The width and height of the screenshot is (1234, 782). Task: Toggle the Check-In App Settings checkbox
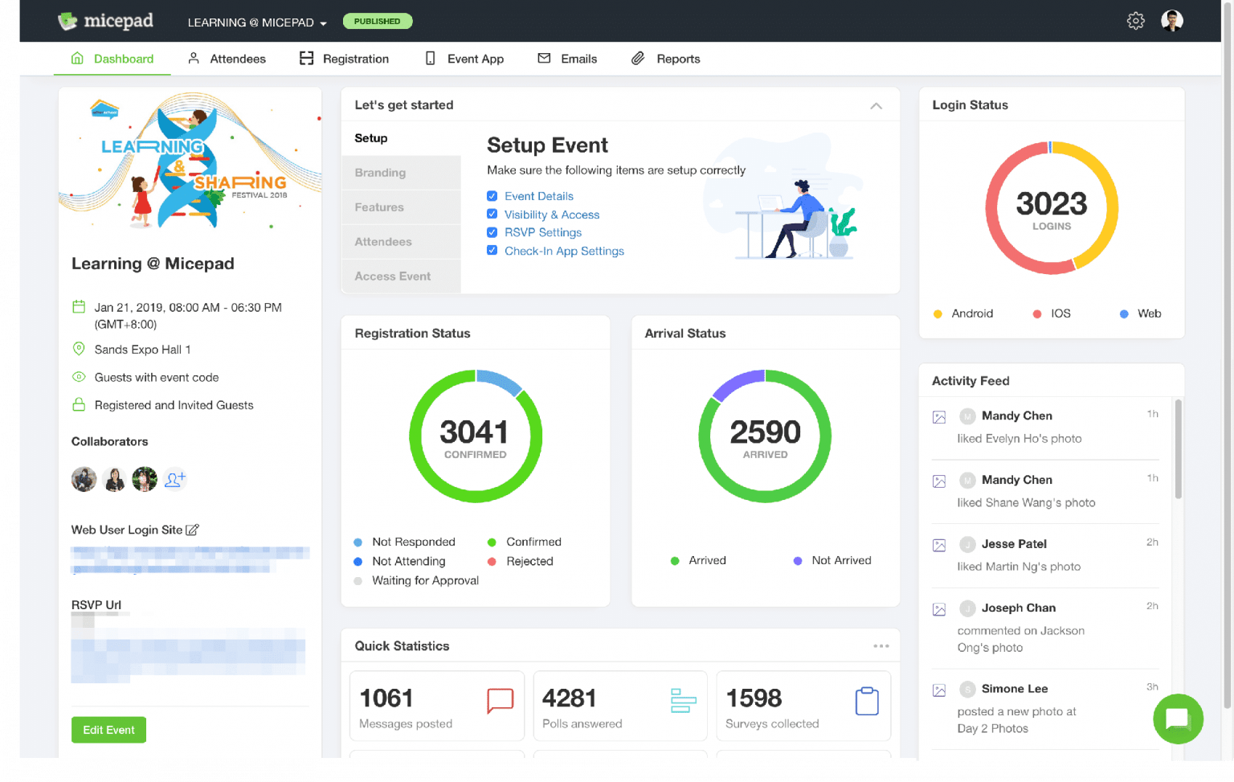click(x=492, y=250)
